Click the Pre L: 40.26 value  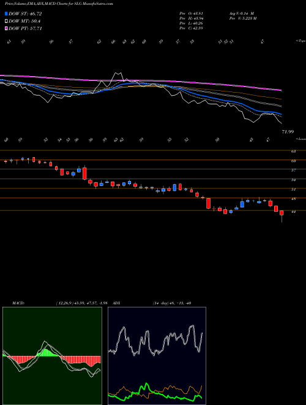point(191,23)
